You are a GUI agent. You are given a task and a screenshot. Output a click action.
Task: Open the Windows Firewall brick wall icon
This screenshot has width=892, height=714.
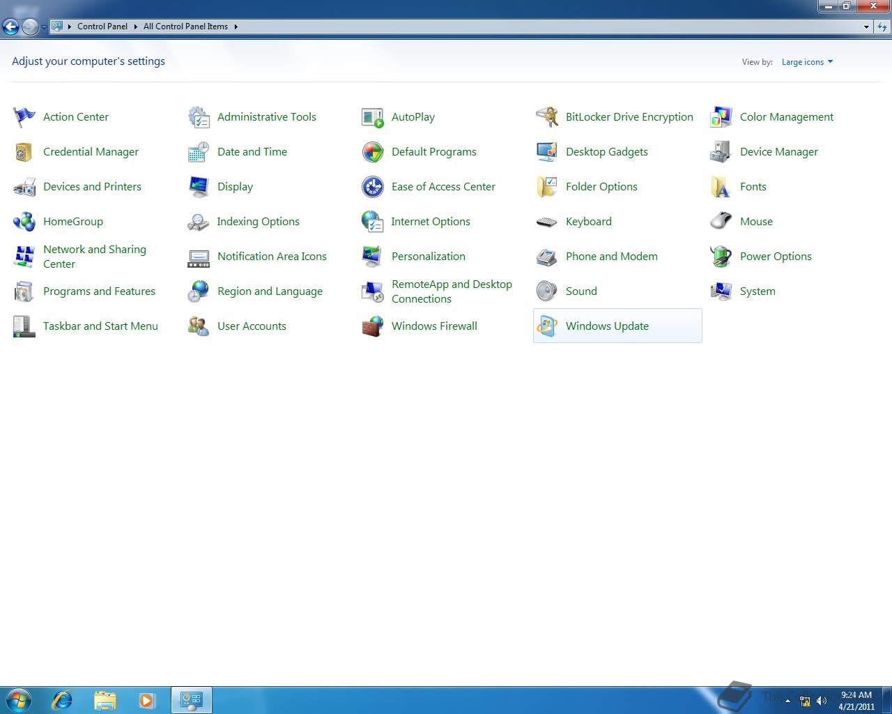[373, 326]
